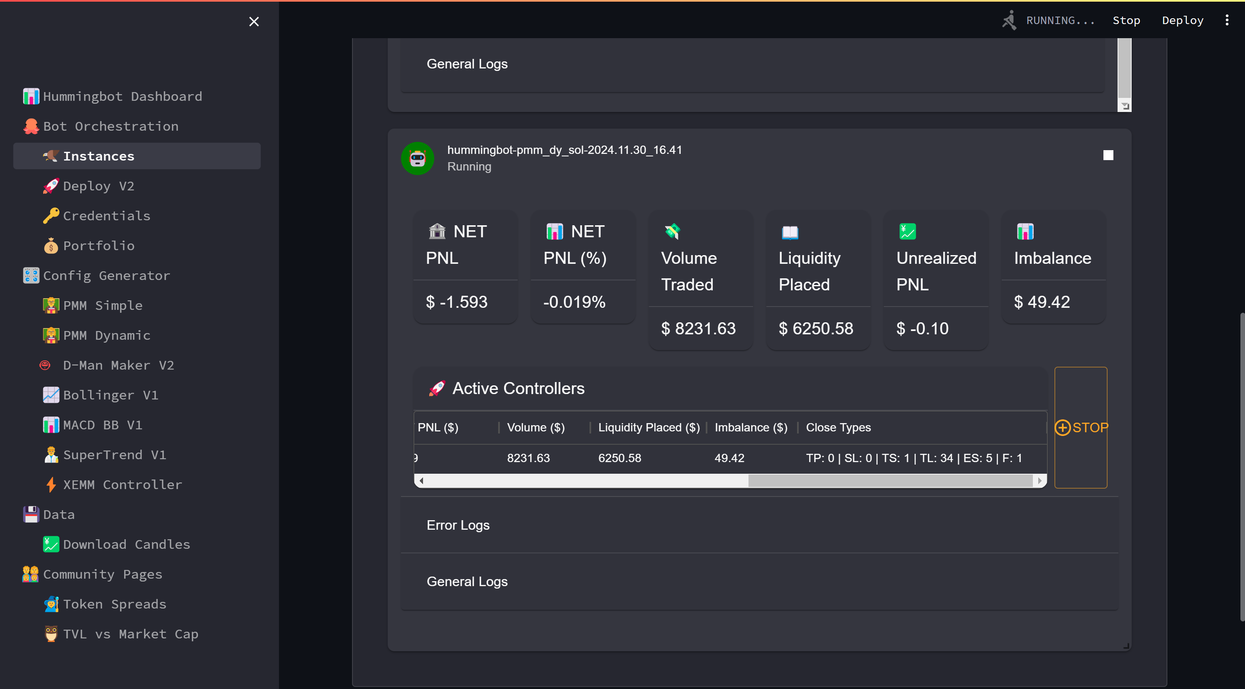This screenshot has width=1245, height=689.
Task: Click the Imbalance card value $ 49.42
Action: (1042, 302)
